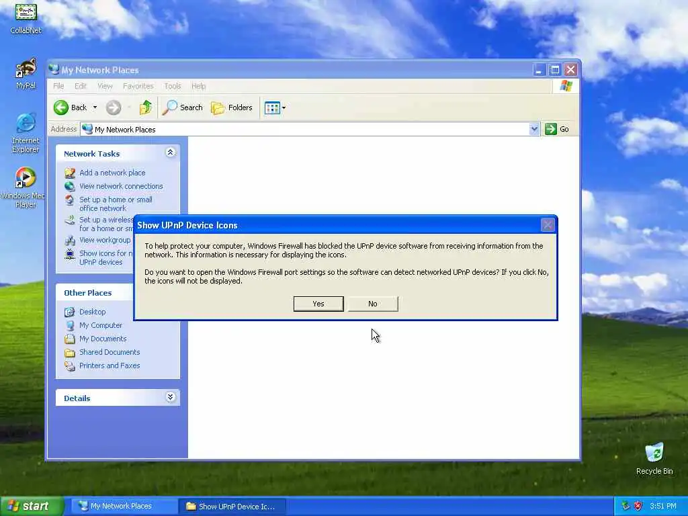Image resolution: width=688 pixels, height=516 pixels.
Task: Collapse the Network Tasks panel
Action: click(x=170, y=153)
